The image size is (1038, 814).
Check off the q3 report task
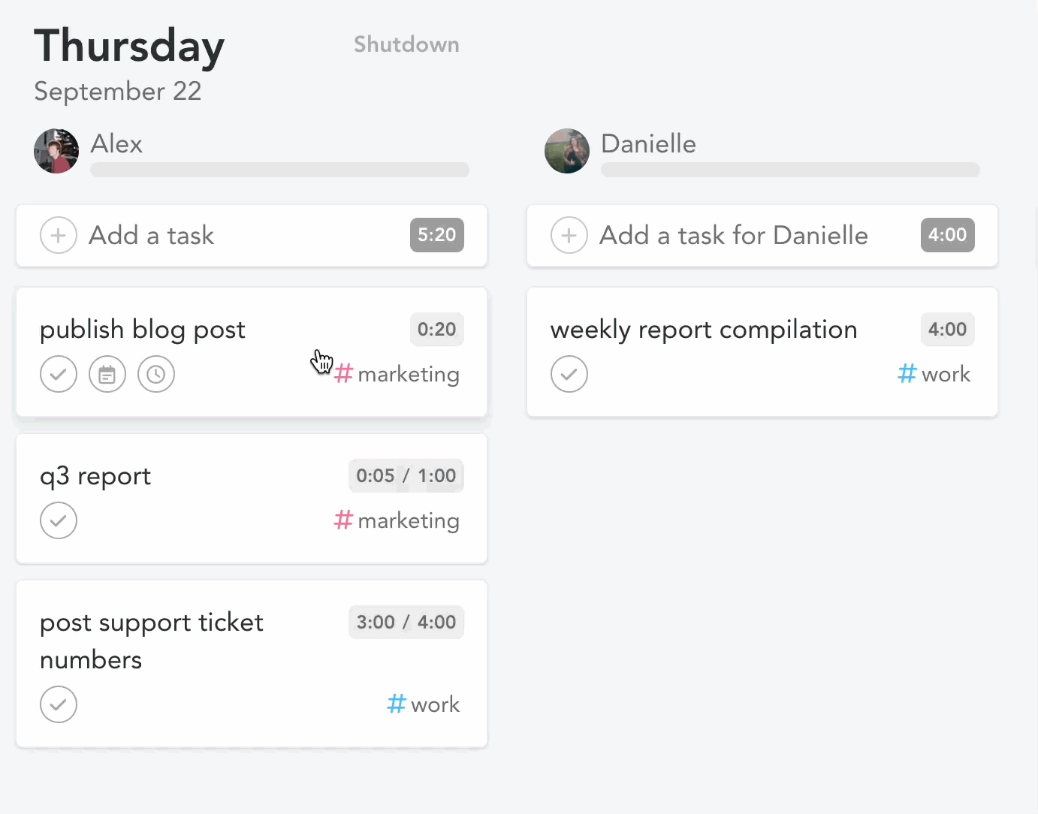coord(59,521)
